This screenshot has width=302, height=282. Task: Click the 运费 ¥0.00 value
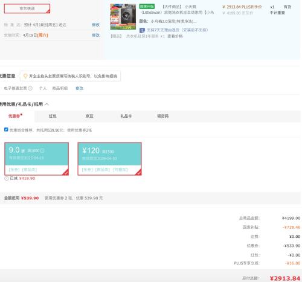tap(295, 237)
